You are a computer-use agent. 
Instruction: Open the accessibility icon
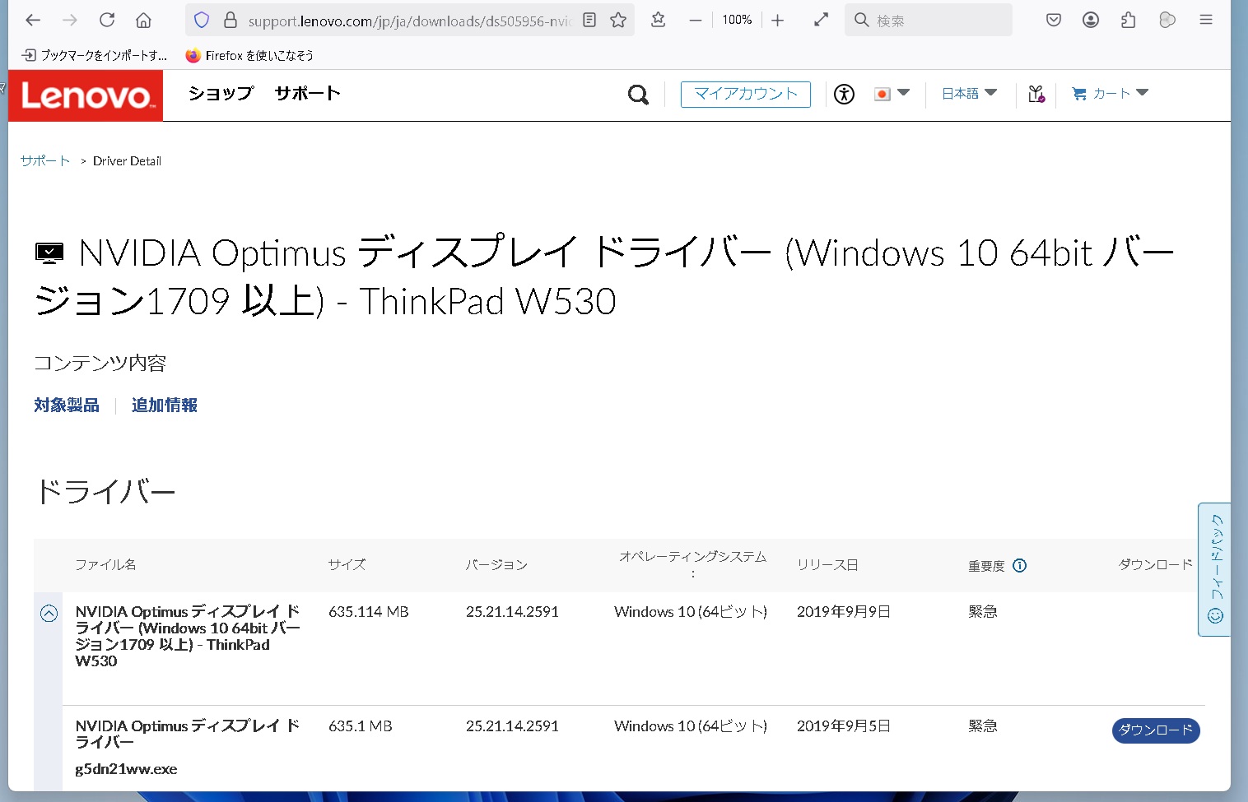click(844, 94)
